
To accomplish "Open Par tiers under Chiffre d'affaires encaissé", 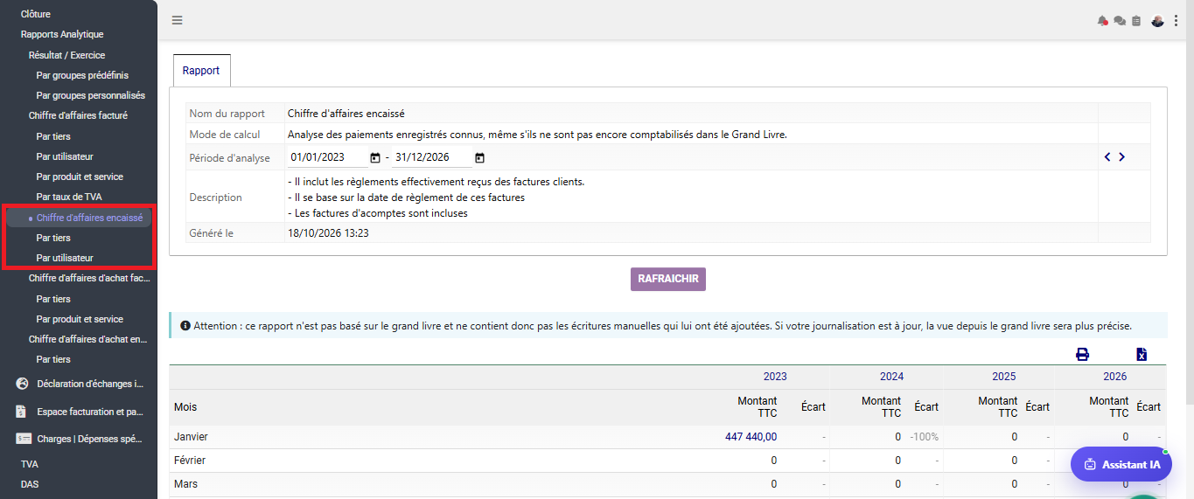I will tap(53, 238).
